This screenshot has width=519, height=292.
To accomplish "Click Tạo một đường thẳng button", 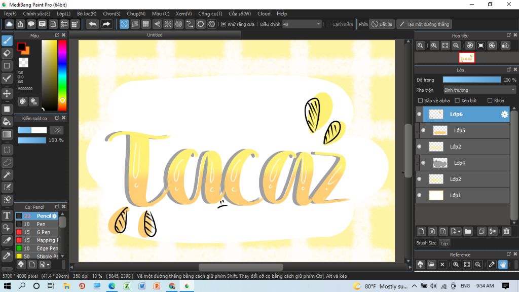I will click(x=425, y=24).
